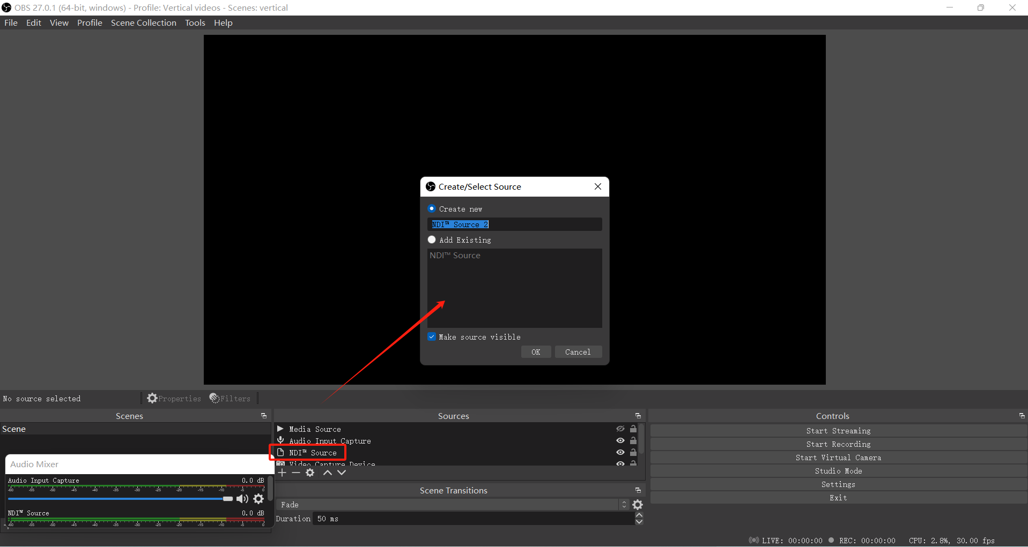This screenshot has width=1028, height=547.
Task: Remove selected source using the minus icon
Action: pyautogui.click(x=297, y=473)
